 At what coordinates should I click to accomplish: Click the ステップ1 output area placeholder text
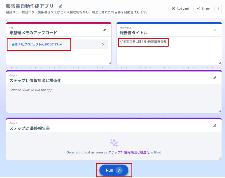(x=31, y=90)
